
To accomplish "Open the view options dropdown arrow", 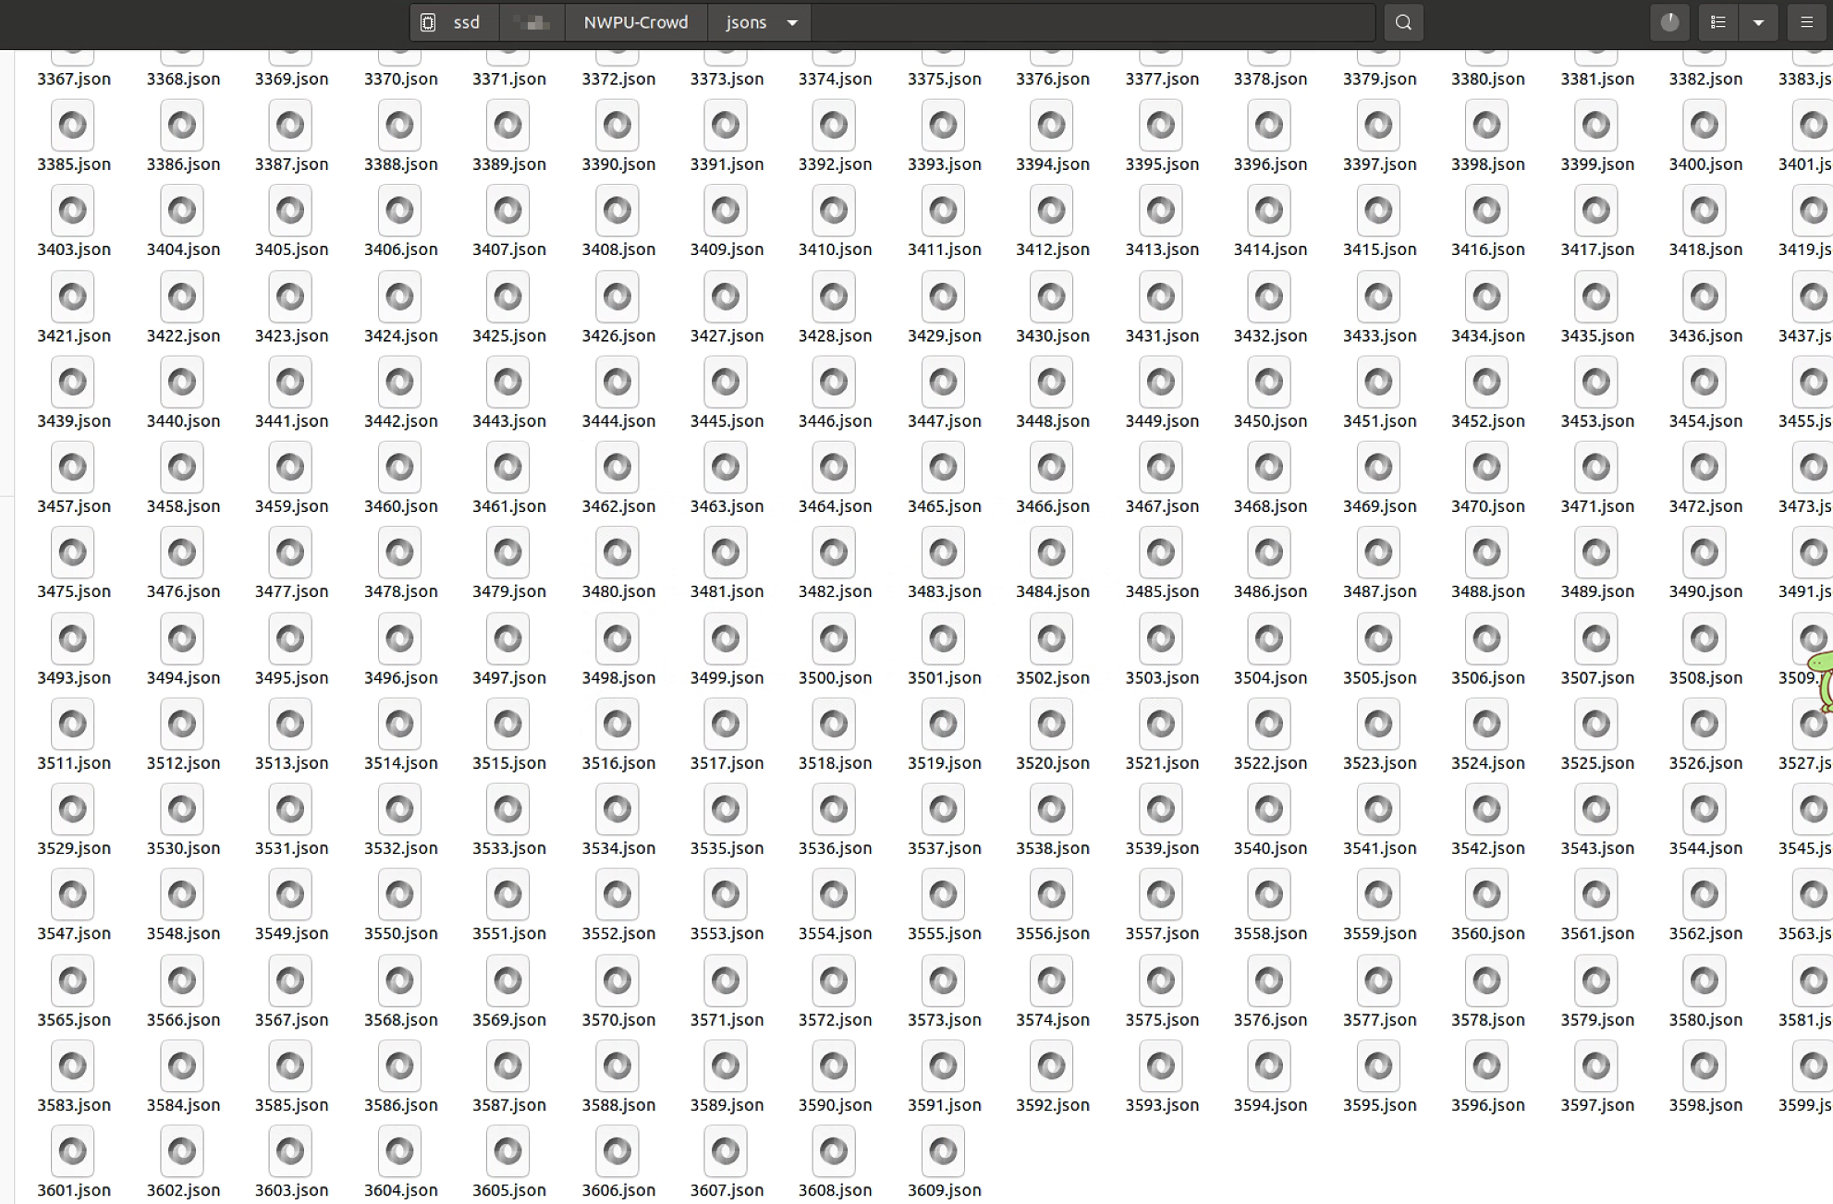I will (x=1759, y=22).
